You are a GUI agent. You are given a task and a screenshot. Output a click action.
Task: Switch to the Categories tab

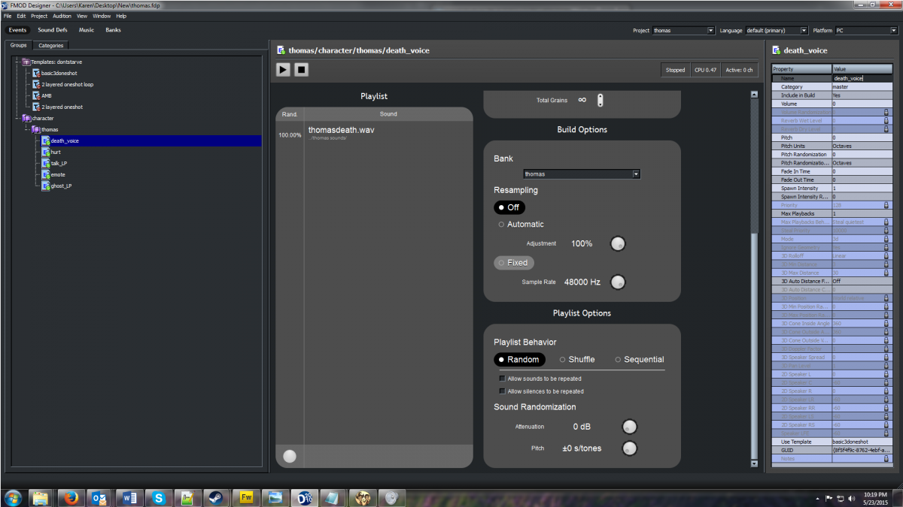51,46
